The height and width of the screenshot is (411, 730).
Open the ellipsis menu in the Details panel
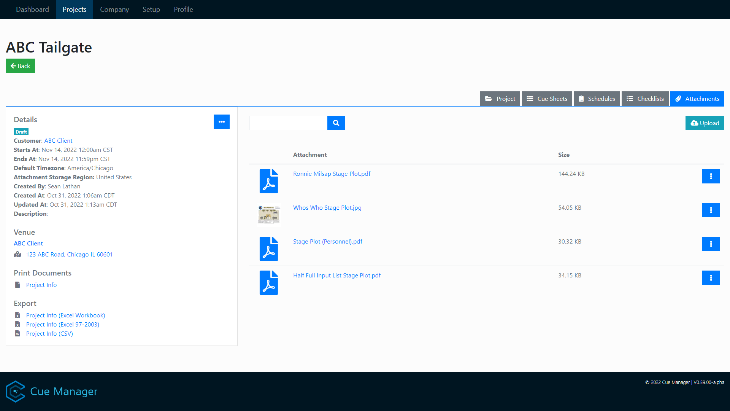pyautogui.click(x=222, y=122)
